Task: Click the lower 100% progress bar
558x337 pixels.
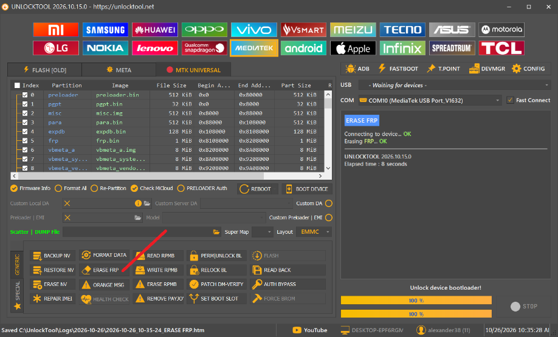Action: [416, 314]
